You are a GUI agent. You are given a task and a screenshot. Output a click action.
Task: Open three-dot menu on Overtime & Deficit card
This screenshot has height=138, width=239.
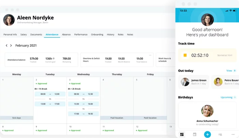click(150, 55)
